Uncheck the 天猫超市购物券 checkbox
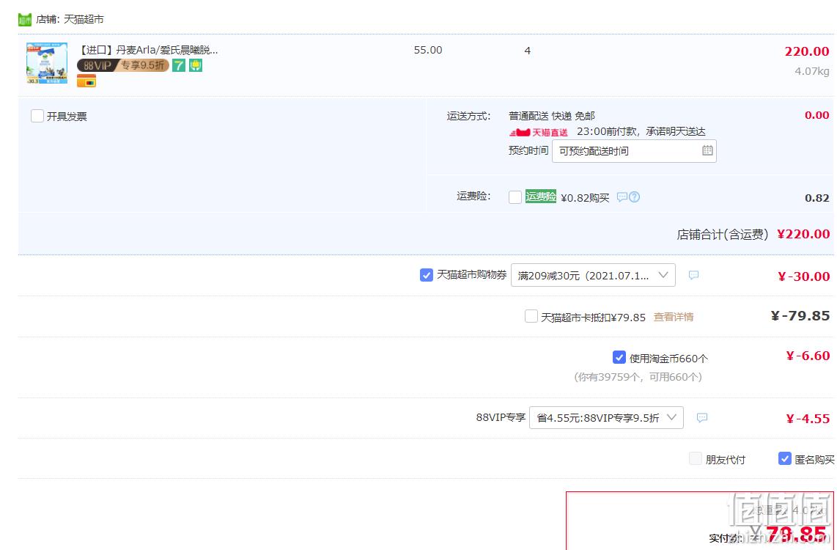 pyautogui.click(x=427, y=275)
